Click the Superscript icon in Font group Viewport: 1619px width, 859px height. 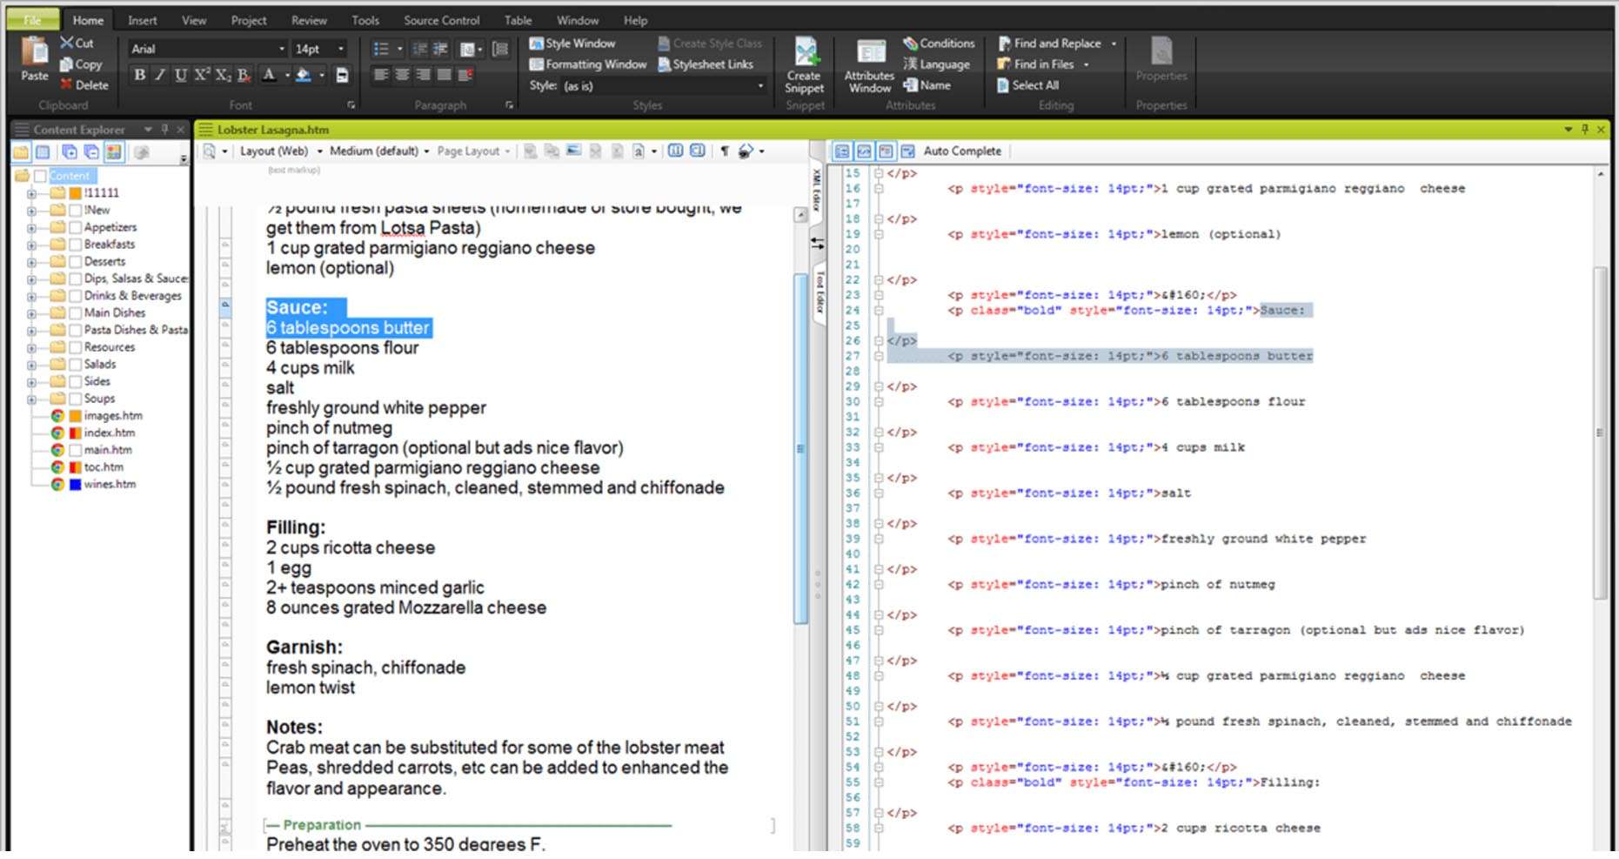202,76
